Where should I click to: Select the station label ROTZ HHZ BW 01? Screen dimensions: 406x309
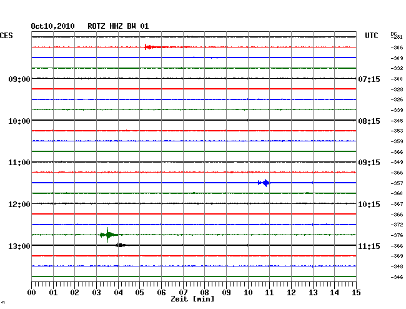[118, 26]
